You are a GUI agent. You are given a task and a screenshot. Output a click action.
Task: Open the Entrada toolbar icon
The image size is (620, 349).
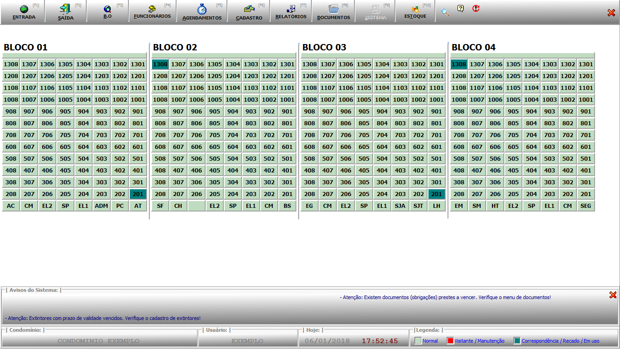click(x=24, y=10)
